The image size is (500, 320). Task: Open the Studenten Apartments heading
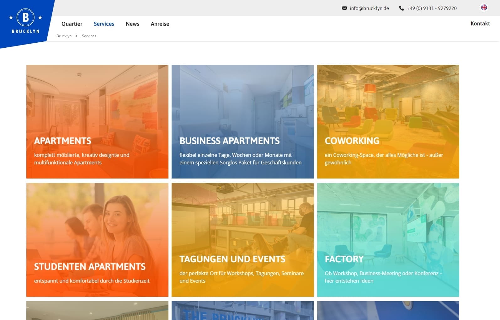tap(90, 267)
